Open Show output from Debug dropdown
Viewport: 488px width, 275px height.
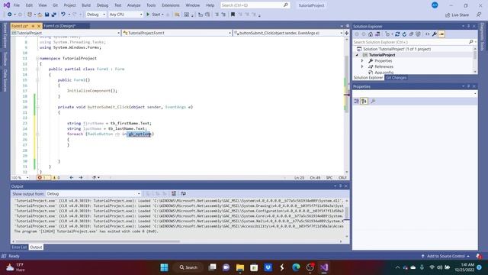[x=93, y=193]
